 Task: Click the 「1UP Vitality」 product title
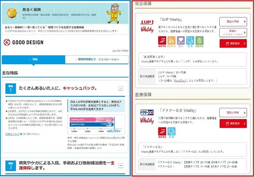click(x=171, y=20)
